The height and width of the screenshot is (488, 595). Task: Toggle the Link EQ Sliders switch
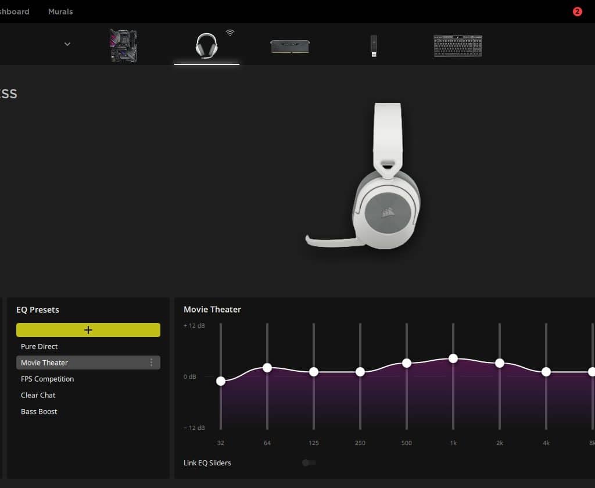(309, 462)
